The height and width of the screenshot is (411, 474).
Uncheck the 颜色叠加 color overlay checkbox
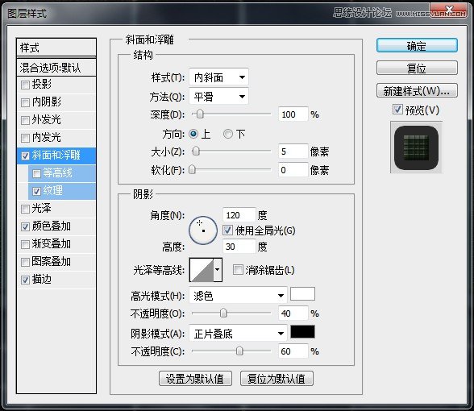26,226
